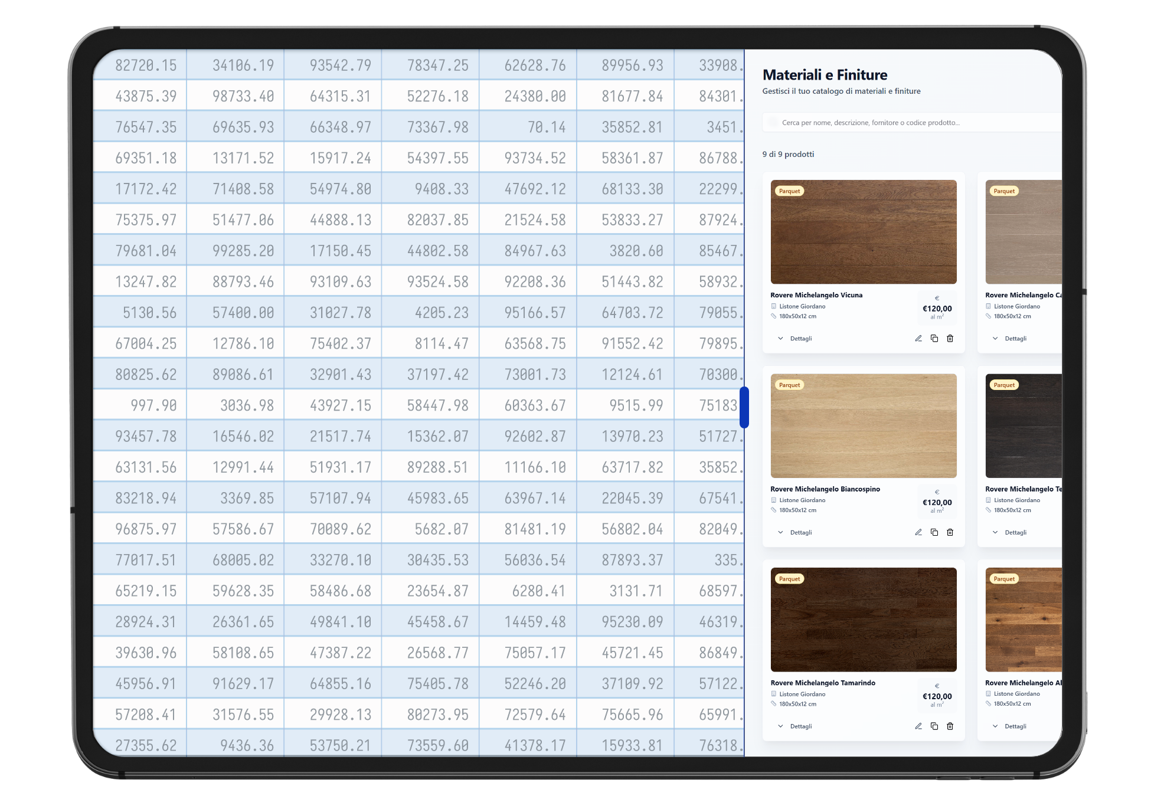Open the Biancospino light wood thumbnail
This screenshot has height=806, width=1151.
click(864, 426)
